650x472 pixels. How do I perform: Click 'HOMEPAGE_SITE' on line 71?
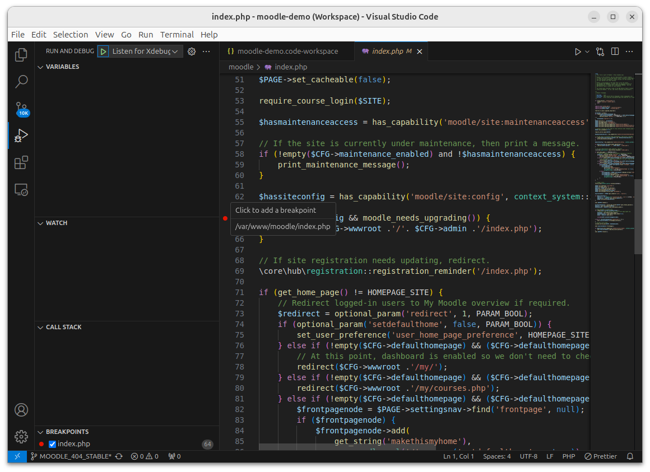[397, 292]
